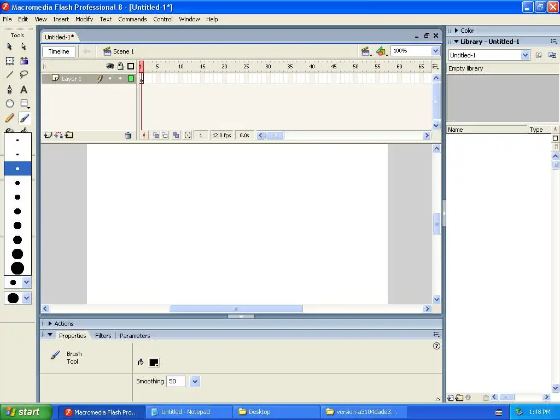Open Untitled - Notepad from taskbar
560x420 pixels.
click(189, 412)
